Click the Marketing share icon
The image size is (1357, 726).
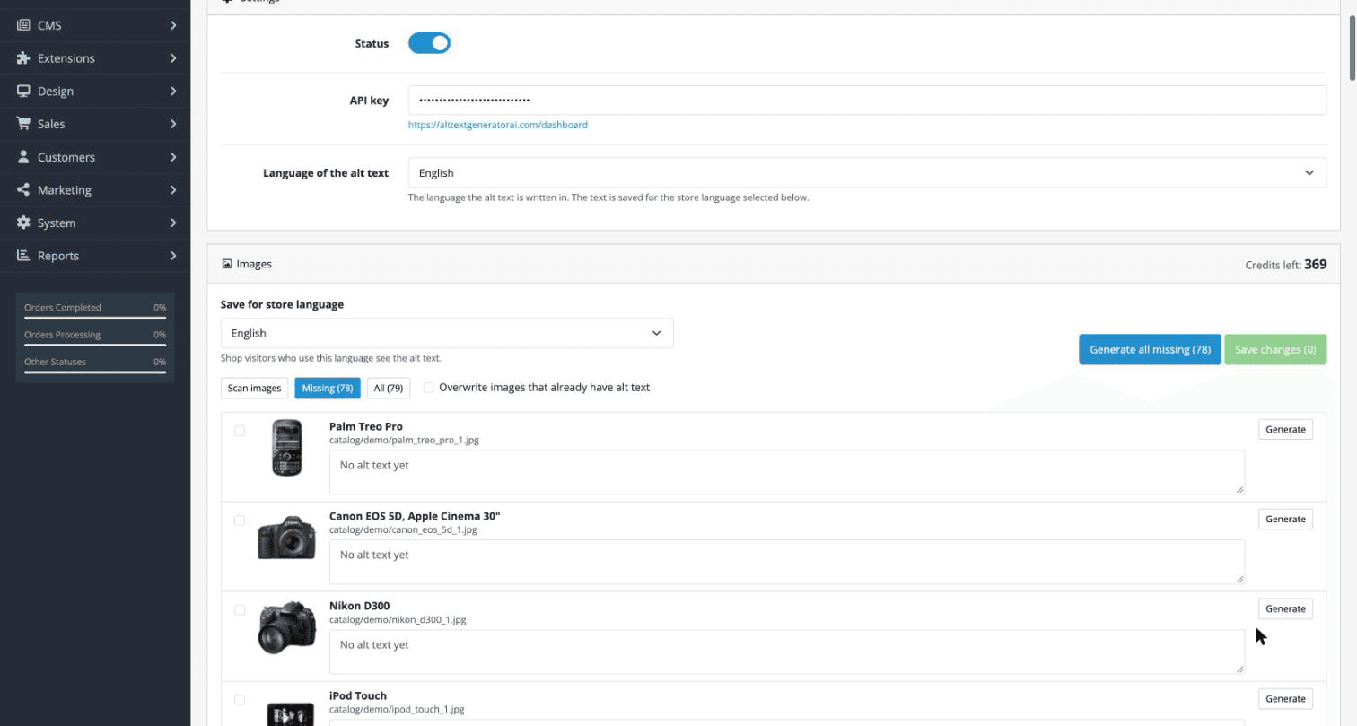coord(23,190)
